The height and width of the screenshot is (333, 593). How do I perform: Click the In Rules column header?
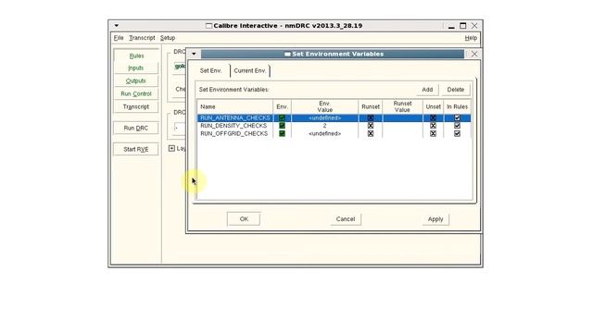[457, 107]
